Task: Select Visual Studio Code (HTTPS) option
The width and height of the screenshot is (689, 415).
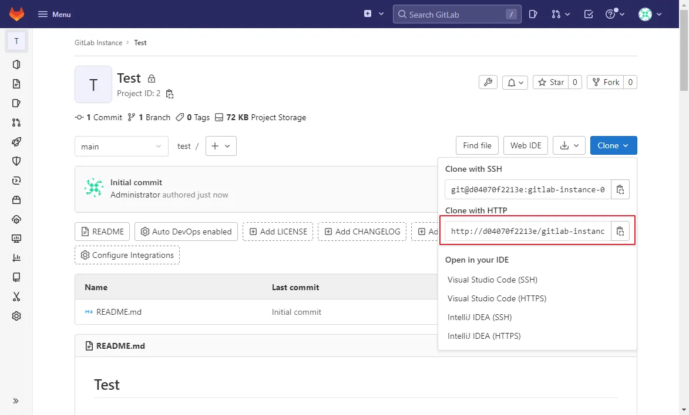Action: 497,298
